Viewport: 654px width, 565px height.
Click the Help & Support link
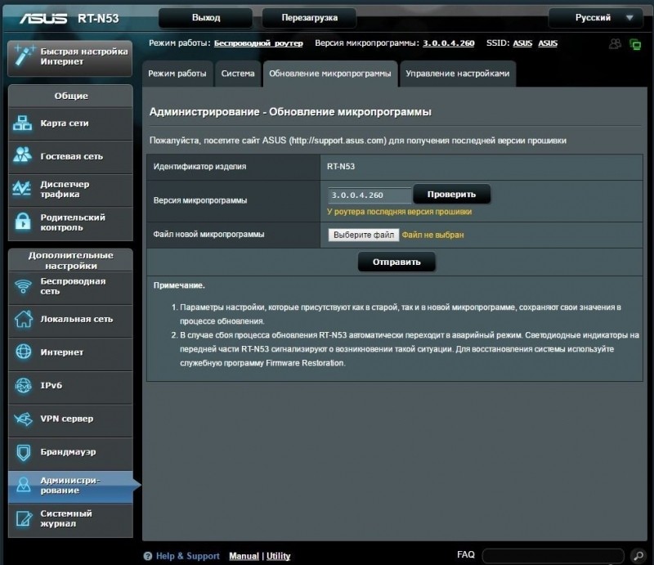click(x=187, y=556)
